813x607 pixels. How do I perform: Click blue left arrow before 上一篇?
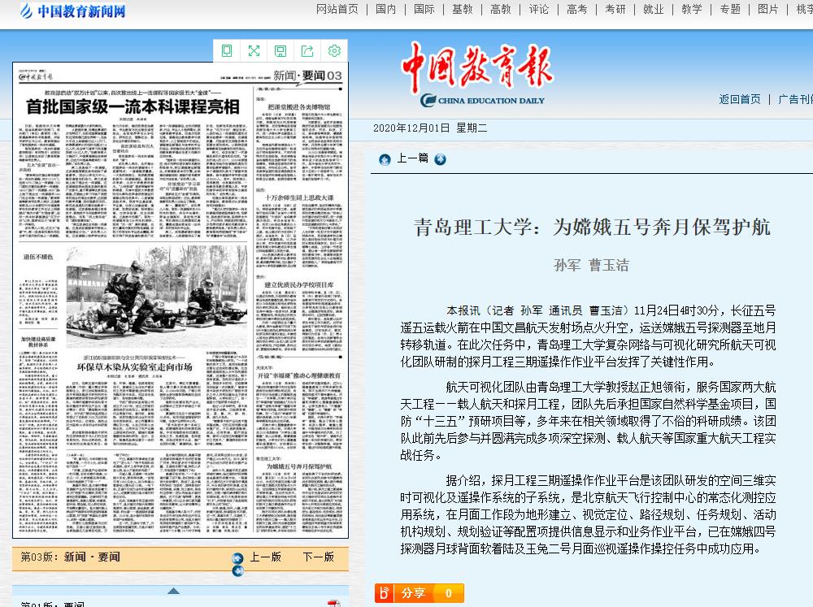pos(384,159)
